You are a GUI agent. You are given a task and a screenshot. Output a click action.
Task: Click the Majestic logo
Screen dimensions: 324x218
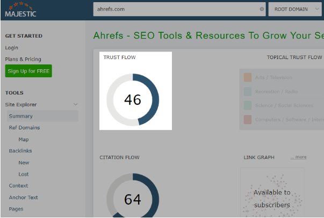pyautogui.click(x=20, y=10)
